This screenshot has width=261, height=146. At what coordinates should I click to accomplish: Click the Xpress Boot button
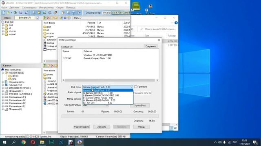click(140, 105)
